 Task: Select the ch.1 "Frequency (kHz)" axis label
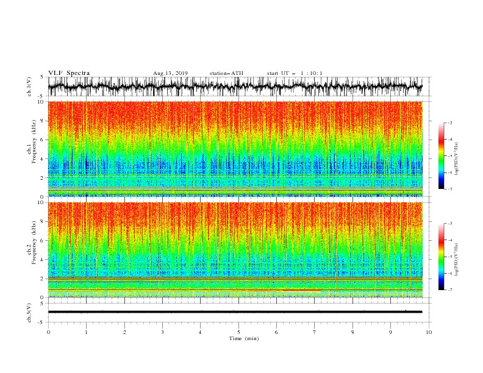(34, 142)
